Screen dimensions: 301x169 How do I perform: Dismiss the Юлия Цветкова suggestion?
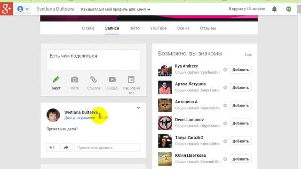pyautogui.click(x=225, y=159)
